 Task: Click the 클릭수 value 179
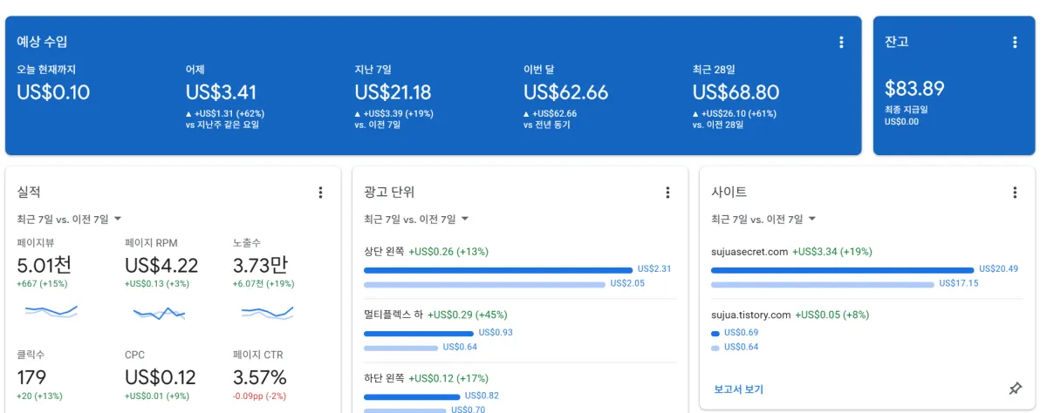click(31, 377)
